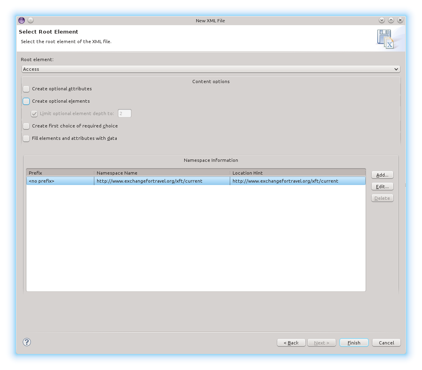Enable Create optional elements
Screen dimensions: 422x370
pyautogui.click(x=26, y=101)
